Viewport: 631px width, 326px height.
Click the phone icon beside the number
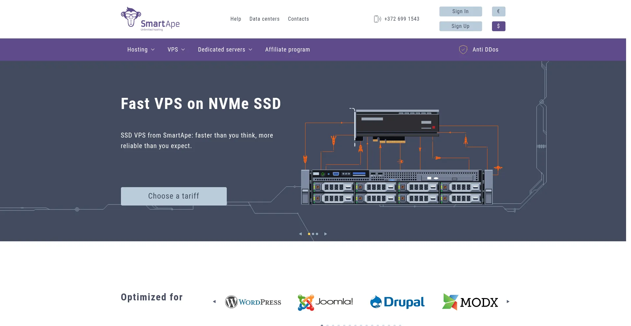(377, 19)
